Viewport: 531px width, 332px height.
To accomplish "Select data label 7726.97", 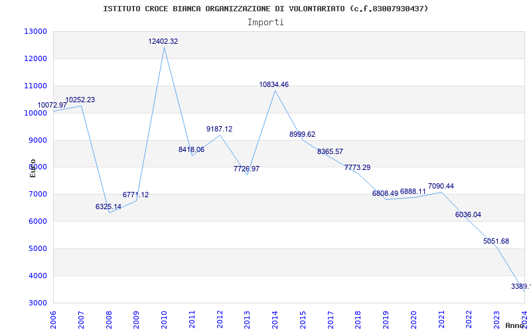I will pos(246,169).
